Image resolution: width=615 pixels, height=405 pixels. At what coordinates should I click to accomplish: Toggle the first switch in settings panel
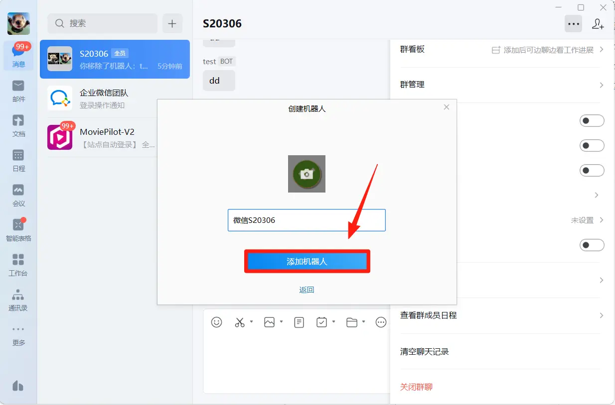(x=592, y=121)
